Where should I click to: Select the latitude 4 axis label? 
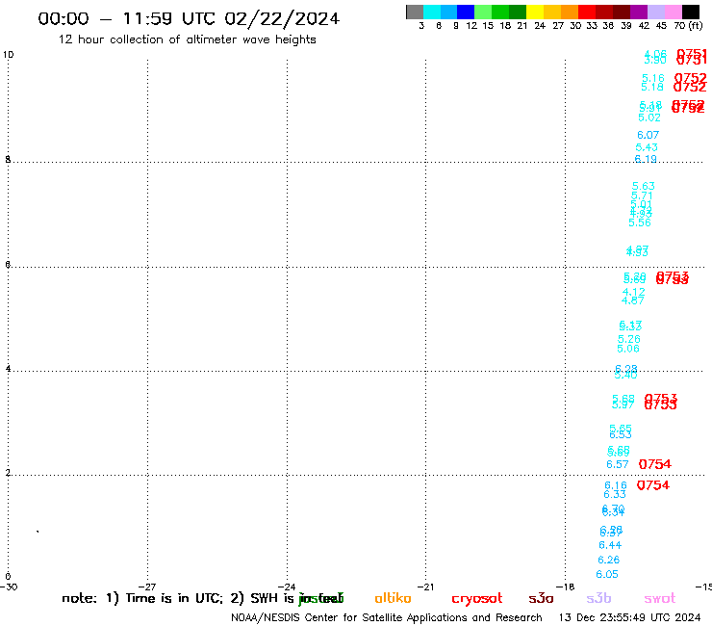click(8, 368)
